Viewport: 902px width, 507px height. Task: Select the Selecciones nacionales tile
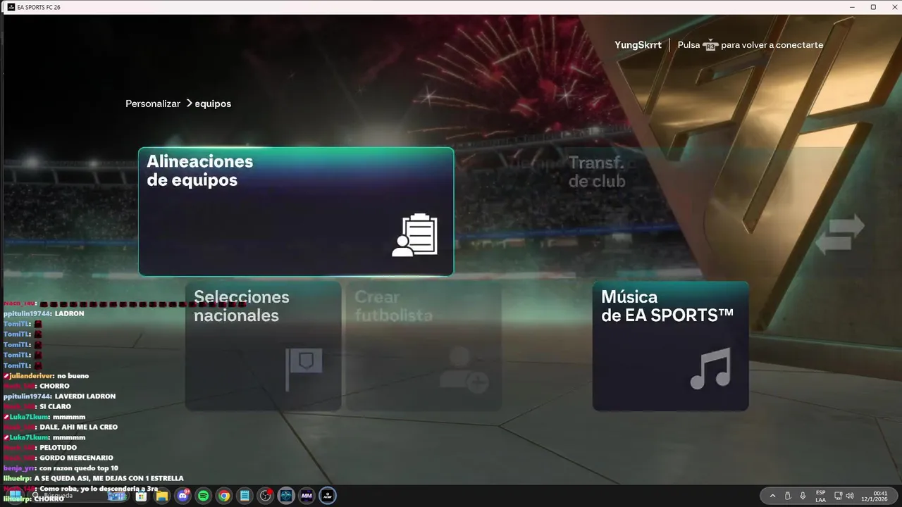point(263,346)
